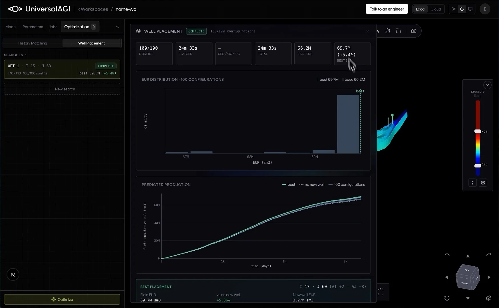Click the Well Placement target icon

click(x=138, y=31)
